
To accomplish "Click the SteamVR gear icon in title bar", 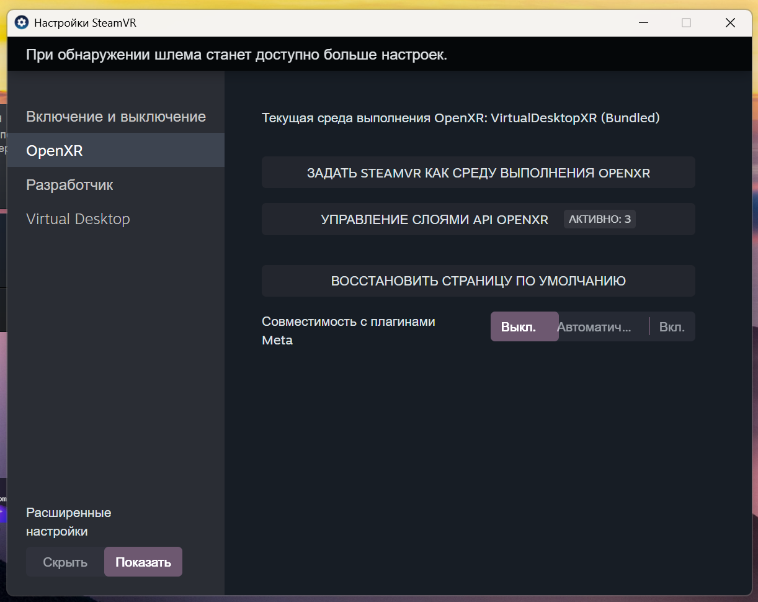I will pos(21,23).
